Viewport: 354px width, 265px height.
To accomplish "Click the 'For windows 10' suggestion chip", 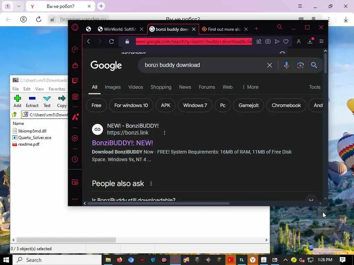I will click(x=131, y=105).
